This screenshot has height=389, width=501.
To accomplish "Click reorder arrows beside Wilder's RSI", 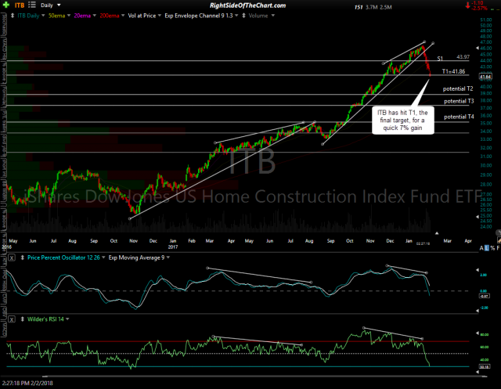I will (x=23, y=319).
